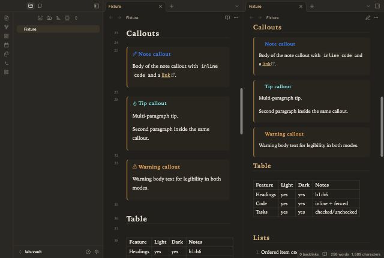Screen dimensions: 384x258
Task: Toggle the right sidebar
Action: [x=377, y=6]
